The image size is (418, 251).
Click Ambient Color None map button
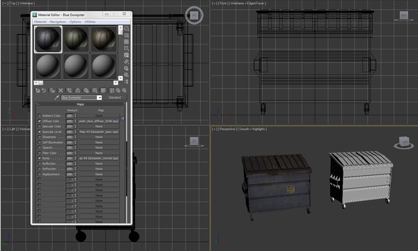tap(99, 116)
